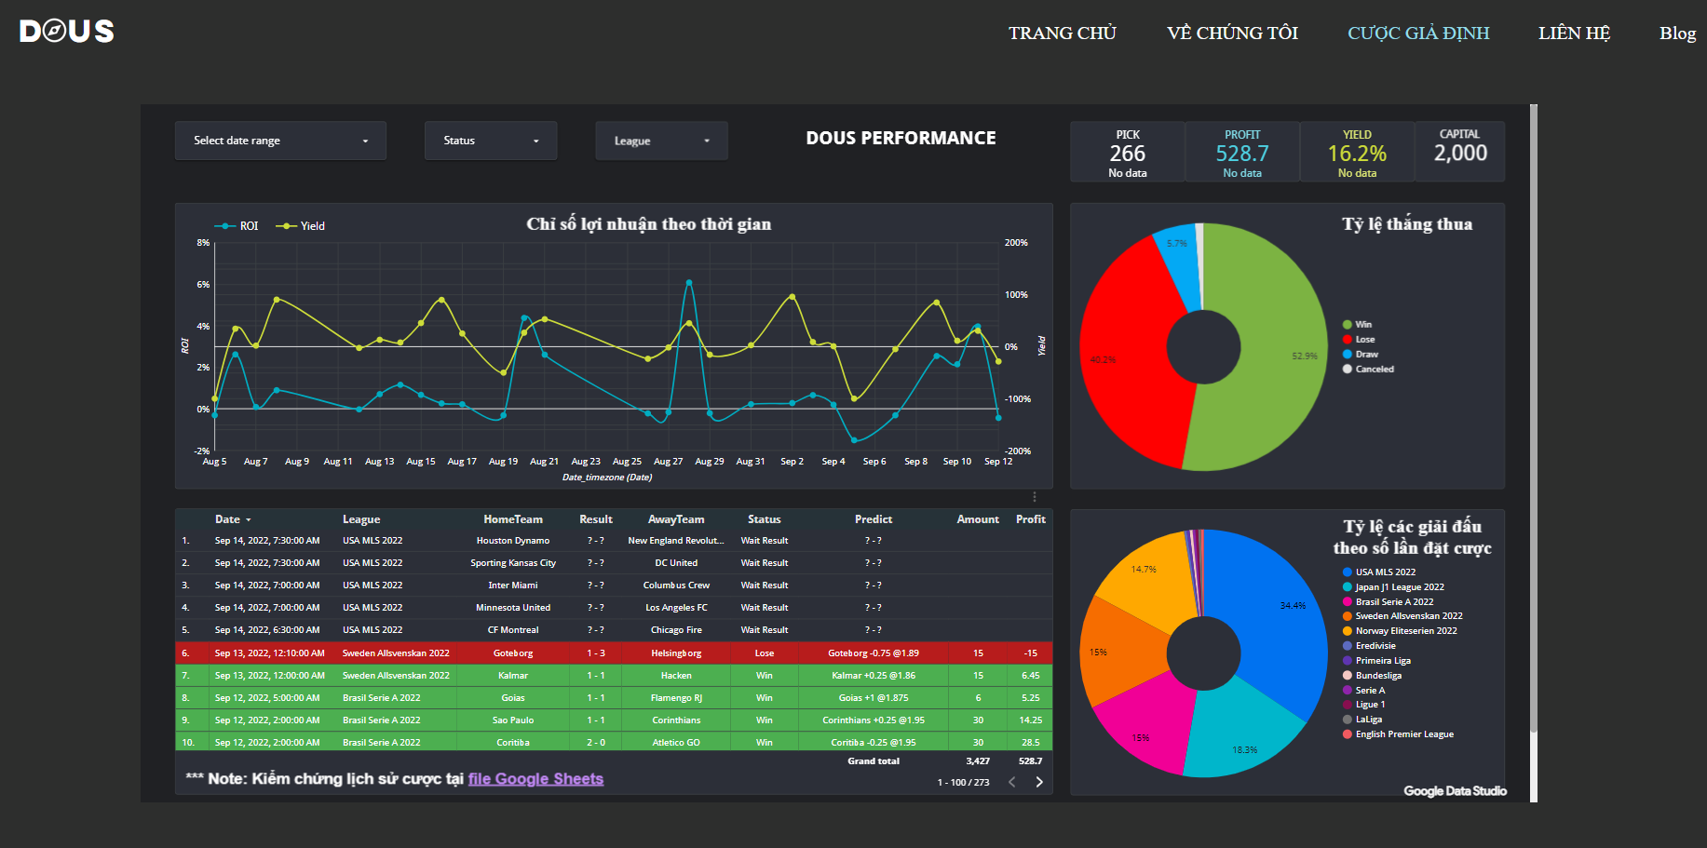Click the HomeTeam column header
This screenshot has width=1707, height=848.
point(513,519)
